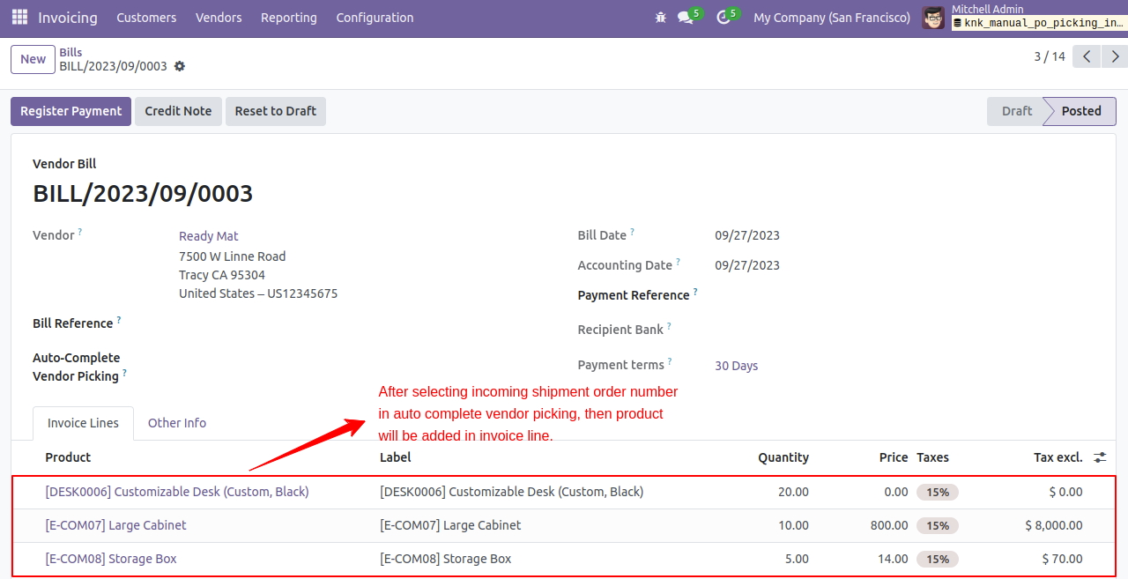Click the Tax excl. column header

[1058, 457]
